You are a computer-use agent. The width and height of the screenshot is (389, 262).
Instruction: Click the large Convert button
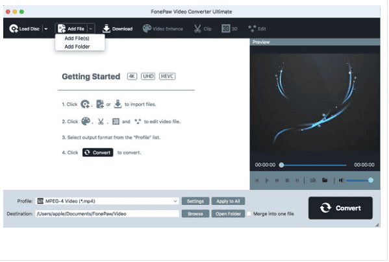[x=340, y=208]
